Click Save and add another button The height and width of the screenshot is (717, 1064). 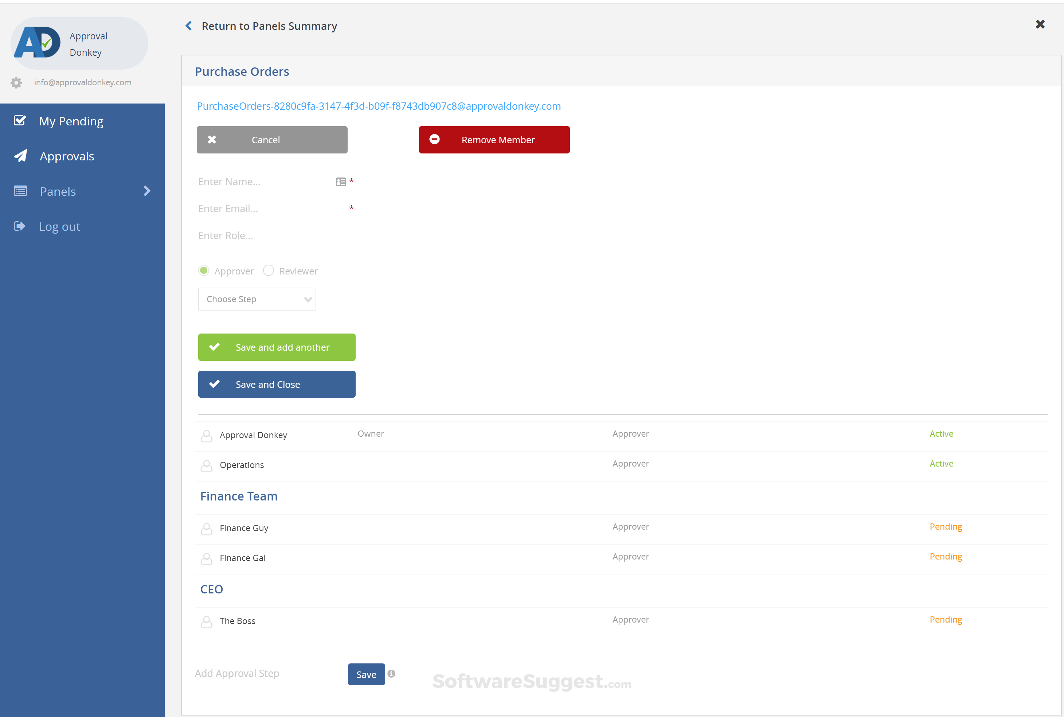[277, 347]
